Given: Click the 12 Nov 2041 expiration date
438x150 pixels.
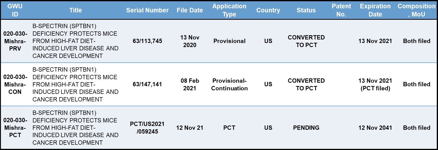Looking at the screenshot, I should tap(375, 128).
